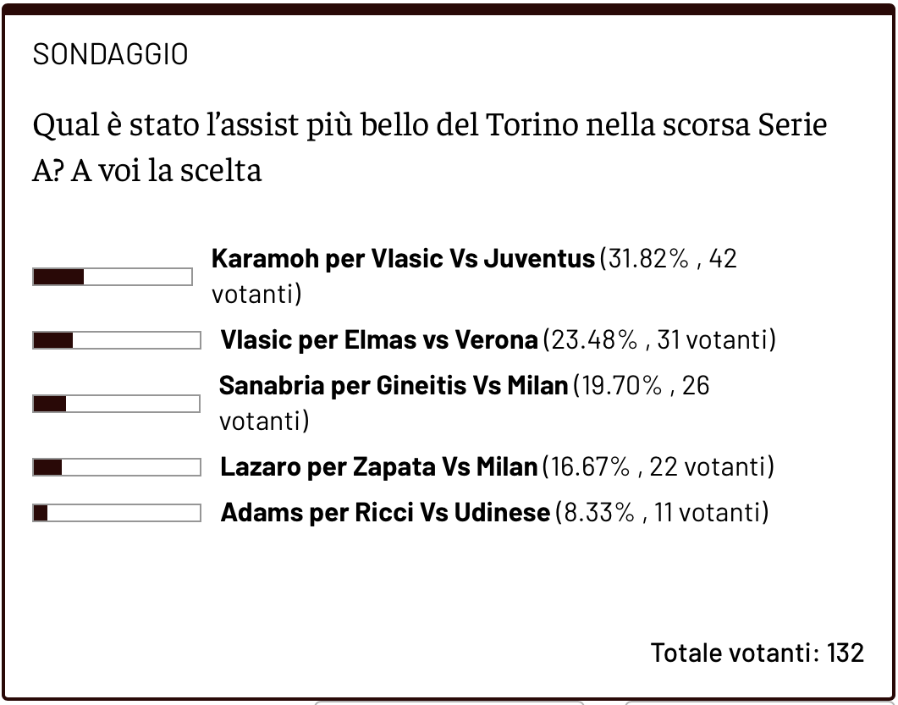Click the Karamoh per Vlasic result bar
Viewport: 898px width, 705px height.
pyautogui.click(x=113, y=277)
